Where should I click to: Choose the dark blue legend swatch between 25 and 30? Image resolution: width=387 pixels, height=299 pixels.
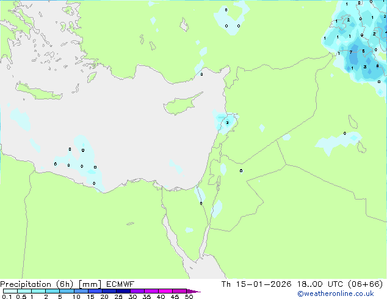(x=123, y=291)
